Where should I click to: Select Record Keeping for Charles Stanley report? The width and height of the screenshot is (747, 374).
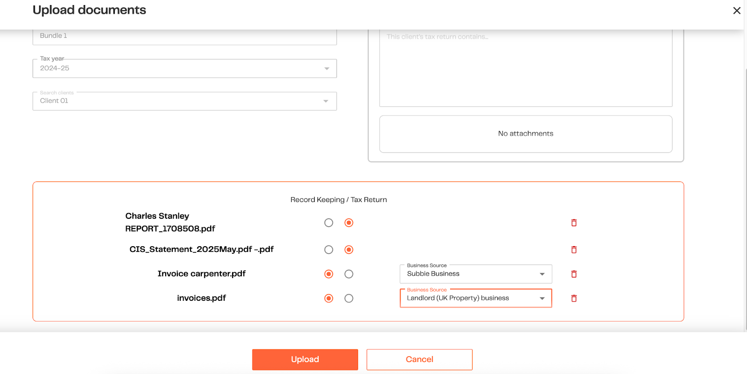pos(329,223)
